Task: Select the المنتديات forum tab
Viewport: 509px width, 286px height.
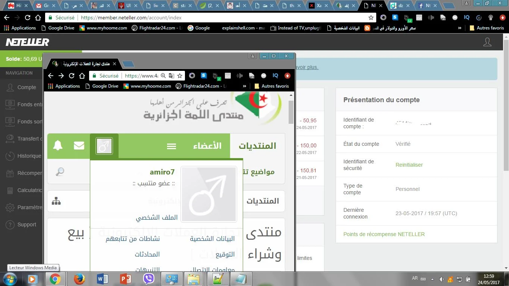Action: [x=257, y=146]
